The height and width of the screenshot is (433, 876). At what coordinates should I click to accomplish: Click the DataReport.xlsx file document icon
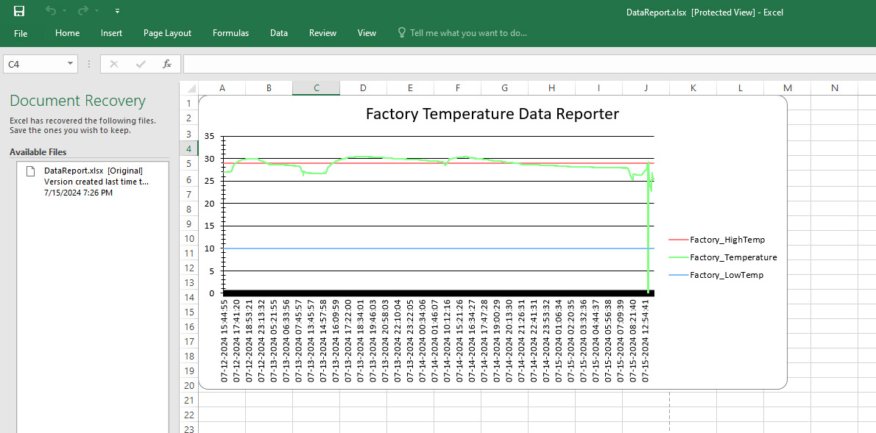pyautogui.click(x=31, y=171)
